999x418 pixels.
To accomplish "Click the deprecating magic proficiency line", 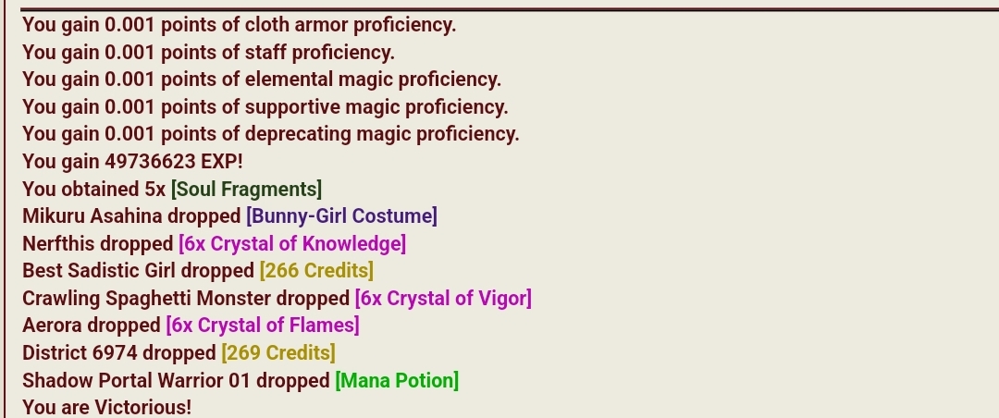I will [271, 134].
